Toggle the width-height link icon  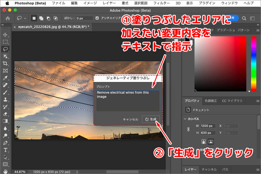tap(189, 129)
